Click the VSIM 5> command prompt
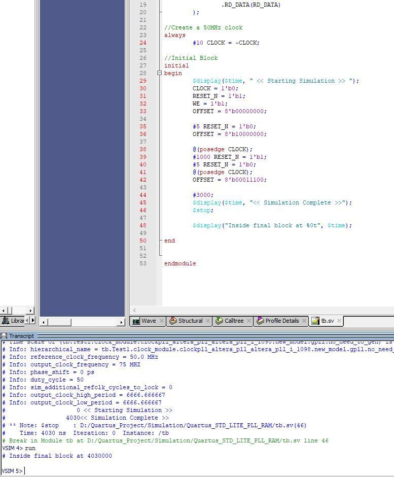The width and height of the screenshot is (394, 477). pyautogui.click(x=12, y=471)
